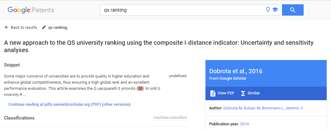Click the Snippet heading
Image resolution: width=331 pixels, height=129 pixels.
tap(12, 65)
